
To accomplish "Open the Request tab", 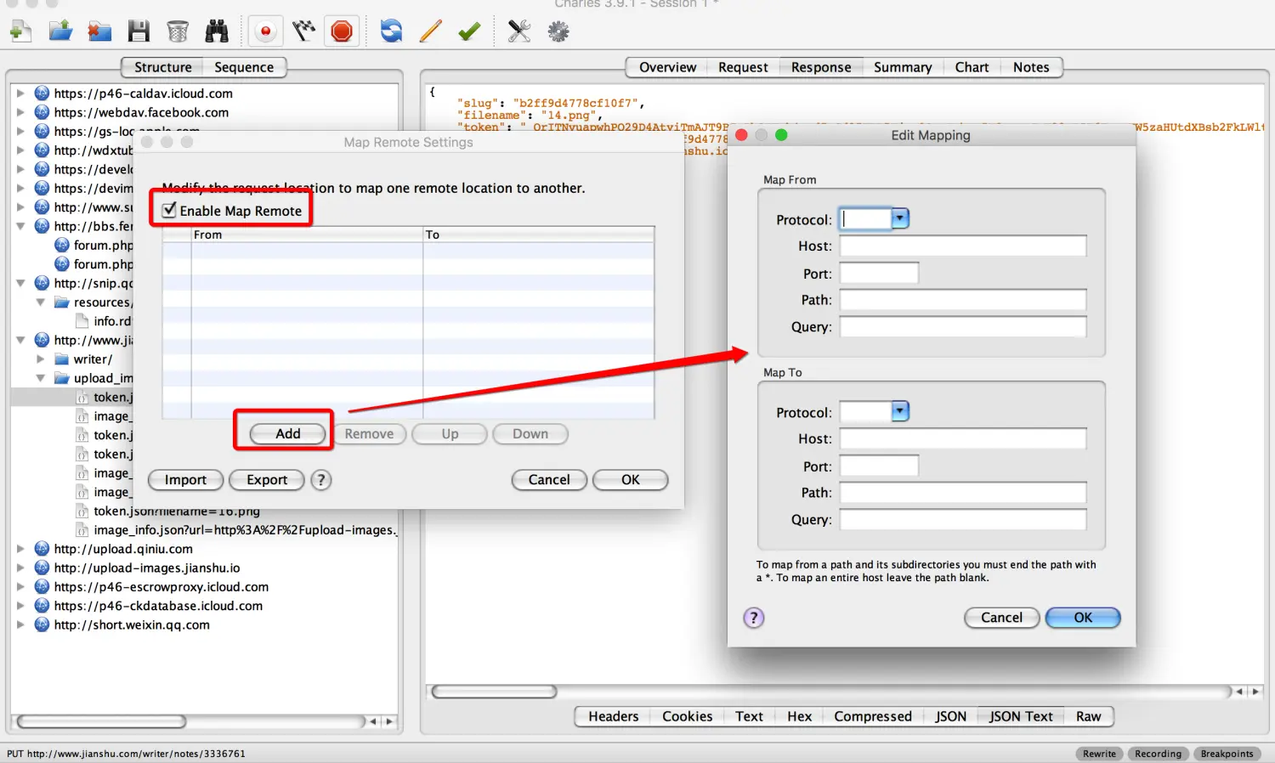I will pyautogui.click(x=743, y=67).
